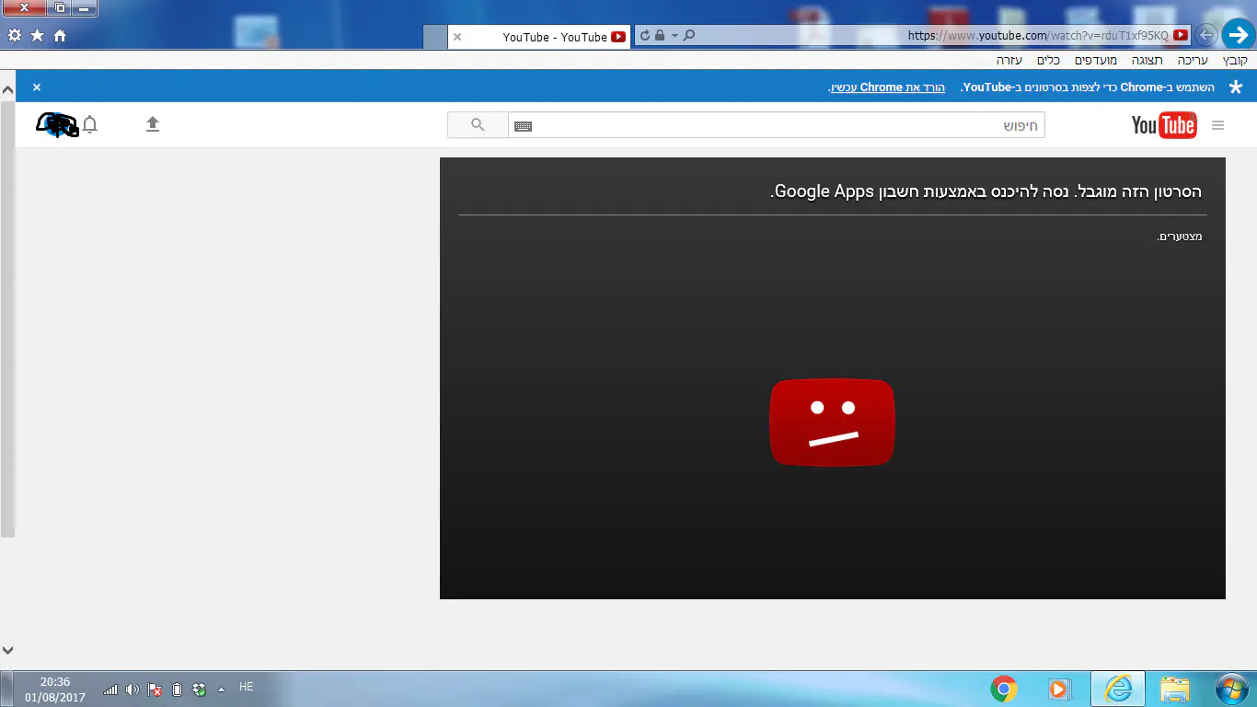Open the מועדפים menu
The width and height of the screenshot is (1257, 707).
click(1096, 60)
